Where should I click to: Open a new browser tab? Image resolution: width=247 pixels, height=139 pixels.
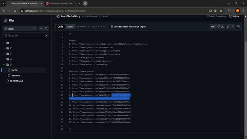[85, 3]
